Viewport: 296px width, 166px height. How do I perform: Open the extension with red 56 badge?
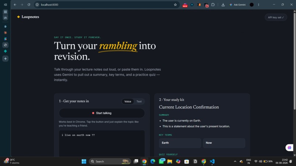206,5
